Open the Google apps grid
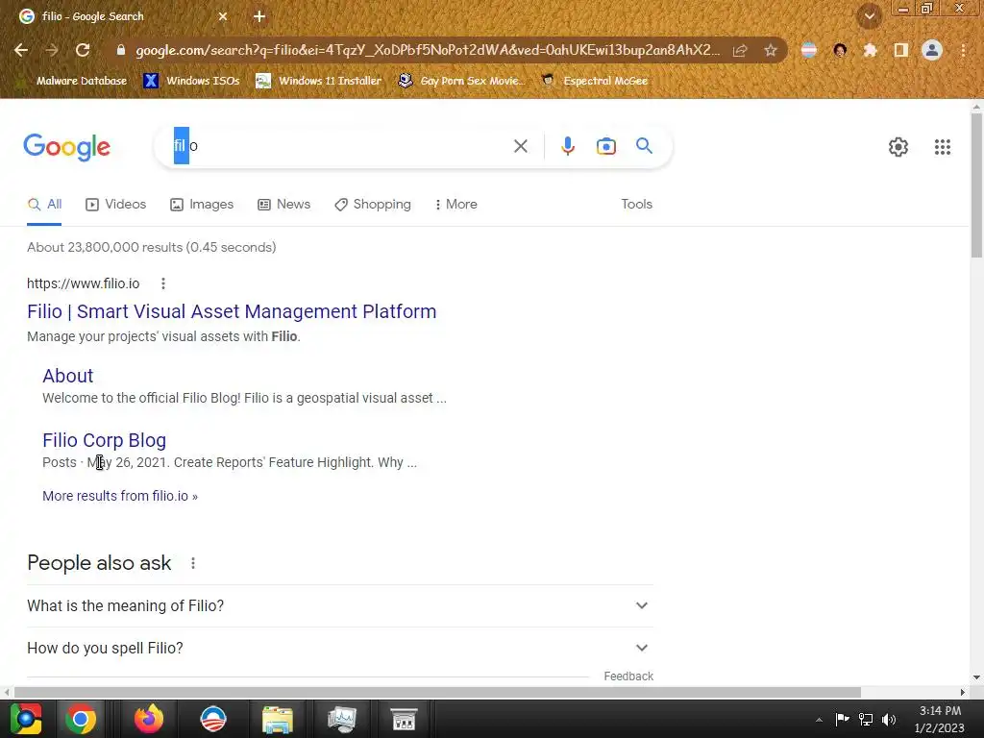 coord(942,147)
